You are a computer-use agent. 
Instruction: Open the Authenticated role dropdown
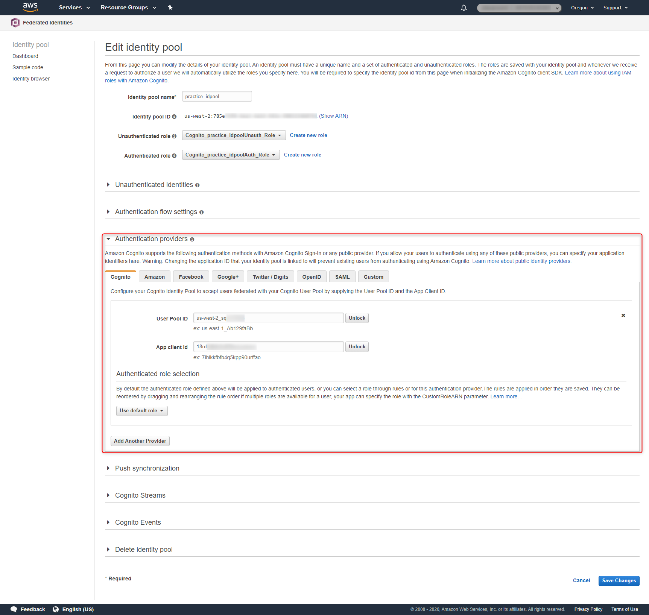click(231, 155)
